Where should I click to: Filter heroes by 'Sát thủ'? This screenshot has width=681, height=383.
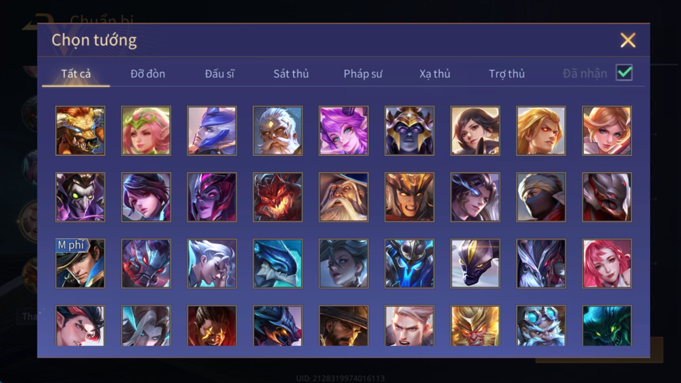pyautogui.click(x=291, y=74)
